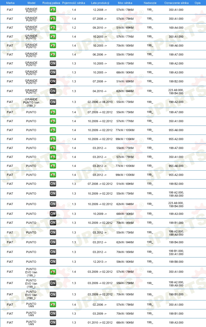Click the 07.2009 -> 02.2012 production date cell
The height and width of the screenshot is (327, 206).
coord(100,112)
